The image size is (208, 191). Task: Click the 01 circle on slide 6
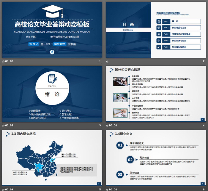pyautogui.click(x=120, y=145)
